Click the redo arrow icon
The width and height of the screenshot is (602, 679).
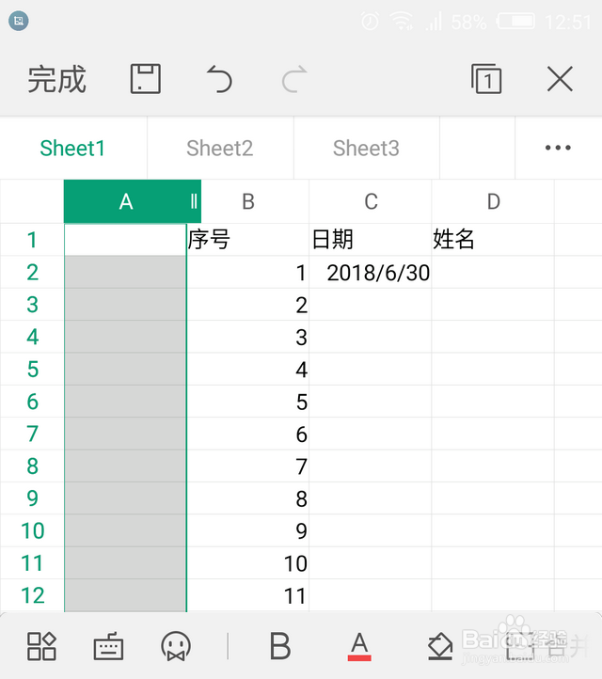tap(293, 79)
